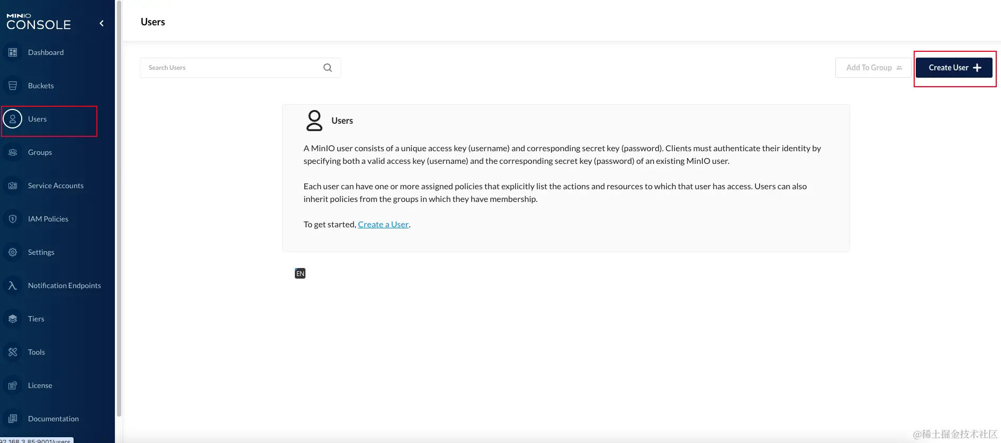
Task: Click the EN language indicator badge
Action: coord(300,273)
